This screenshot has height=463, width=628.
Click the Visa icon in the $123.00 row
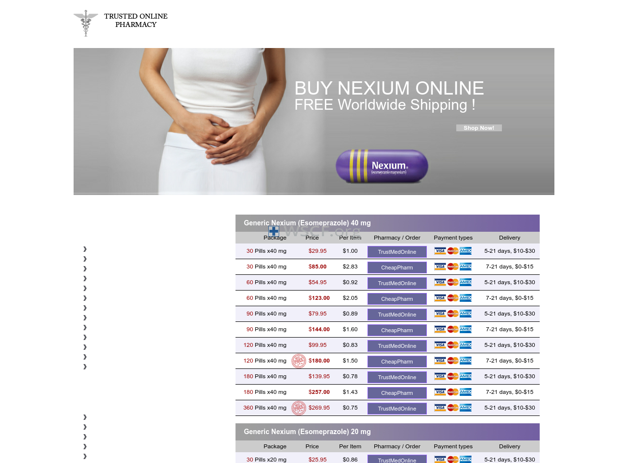tap(440, 298)
